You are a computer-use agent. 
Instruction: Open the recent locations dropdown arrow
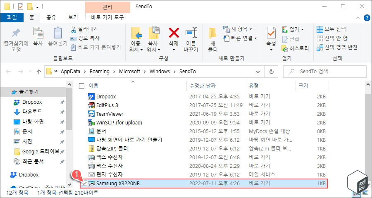click(30, 72)
